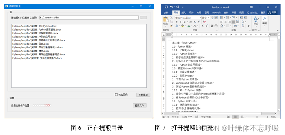285x135 pixels.
Task: Click the zoom slider in Word's status bar
Action: pyautogui.click(x=257, y=117)
